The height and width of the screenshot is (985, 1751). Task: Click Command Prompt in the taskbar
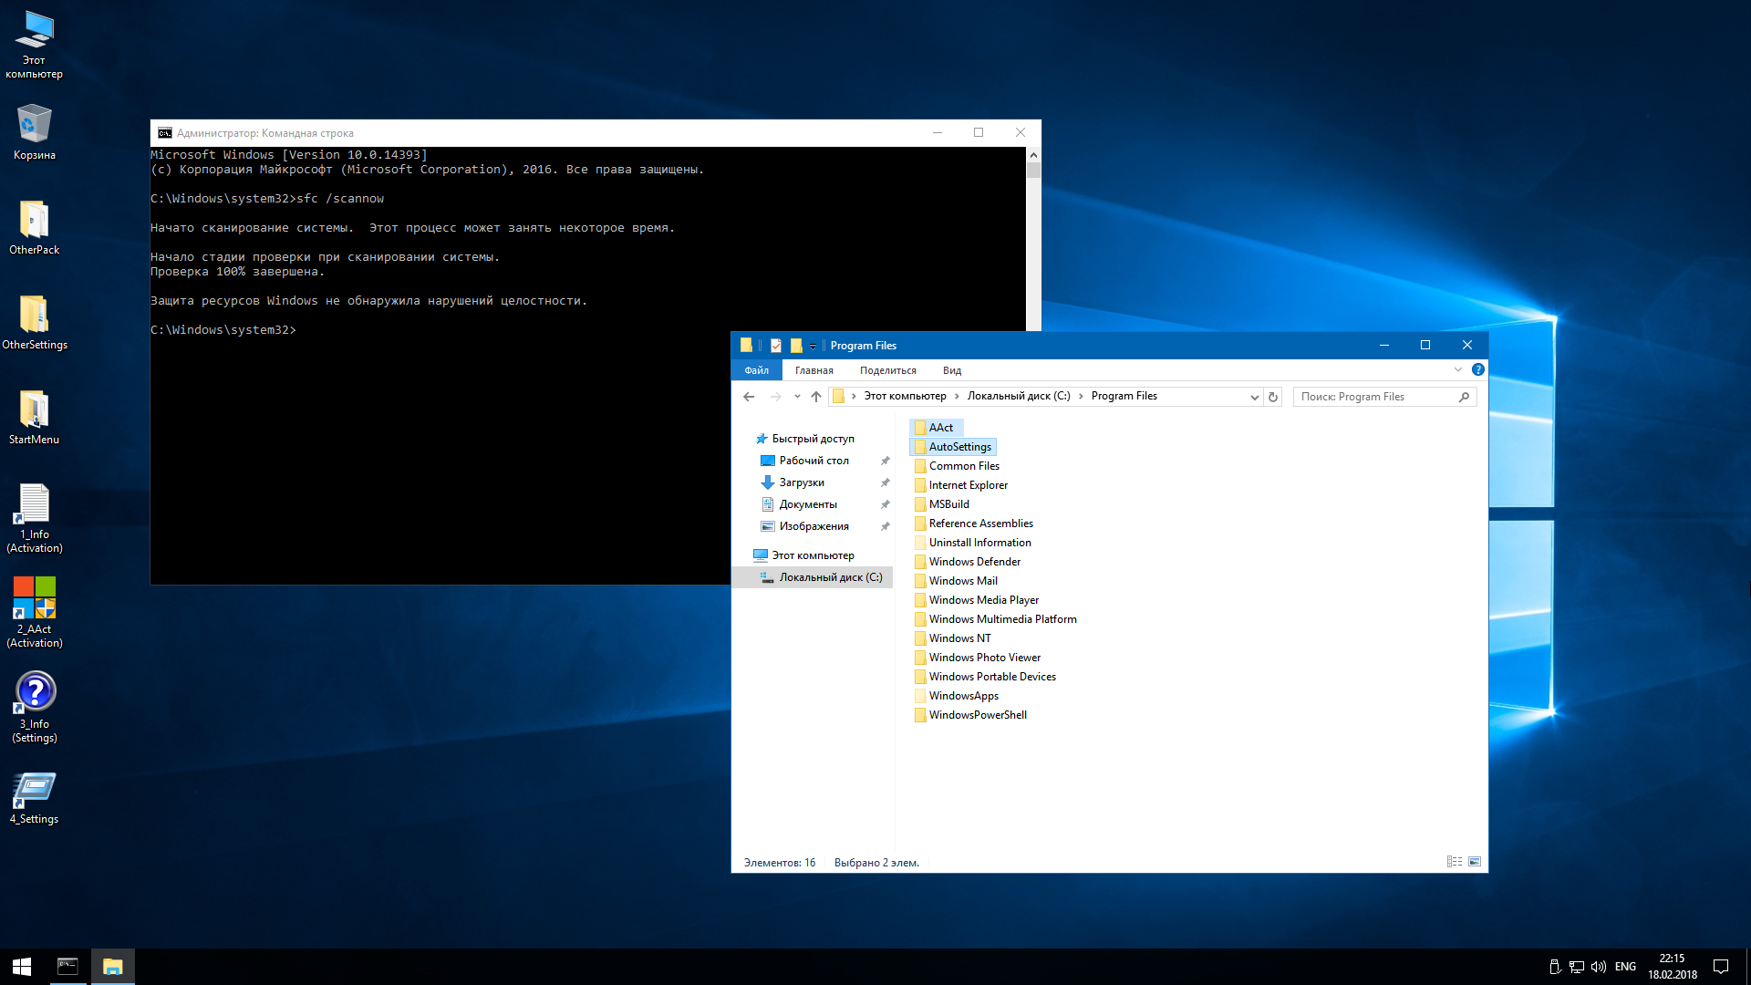click(x=67, y=966)
